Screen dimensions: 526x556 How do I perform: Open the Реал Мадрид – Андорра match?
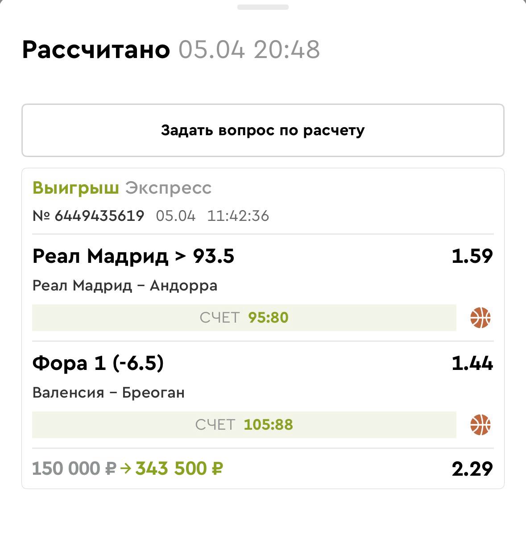pos(125,286)
